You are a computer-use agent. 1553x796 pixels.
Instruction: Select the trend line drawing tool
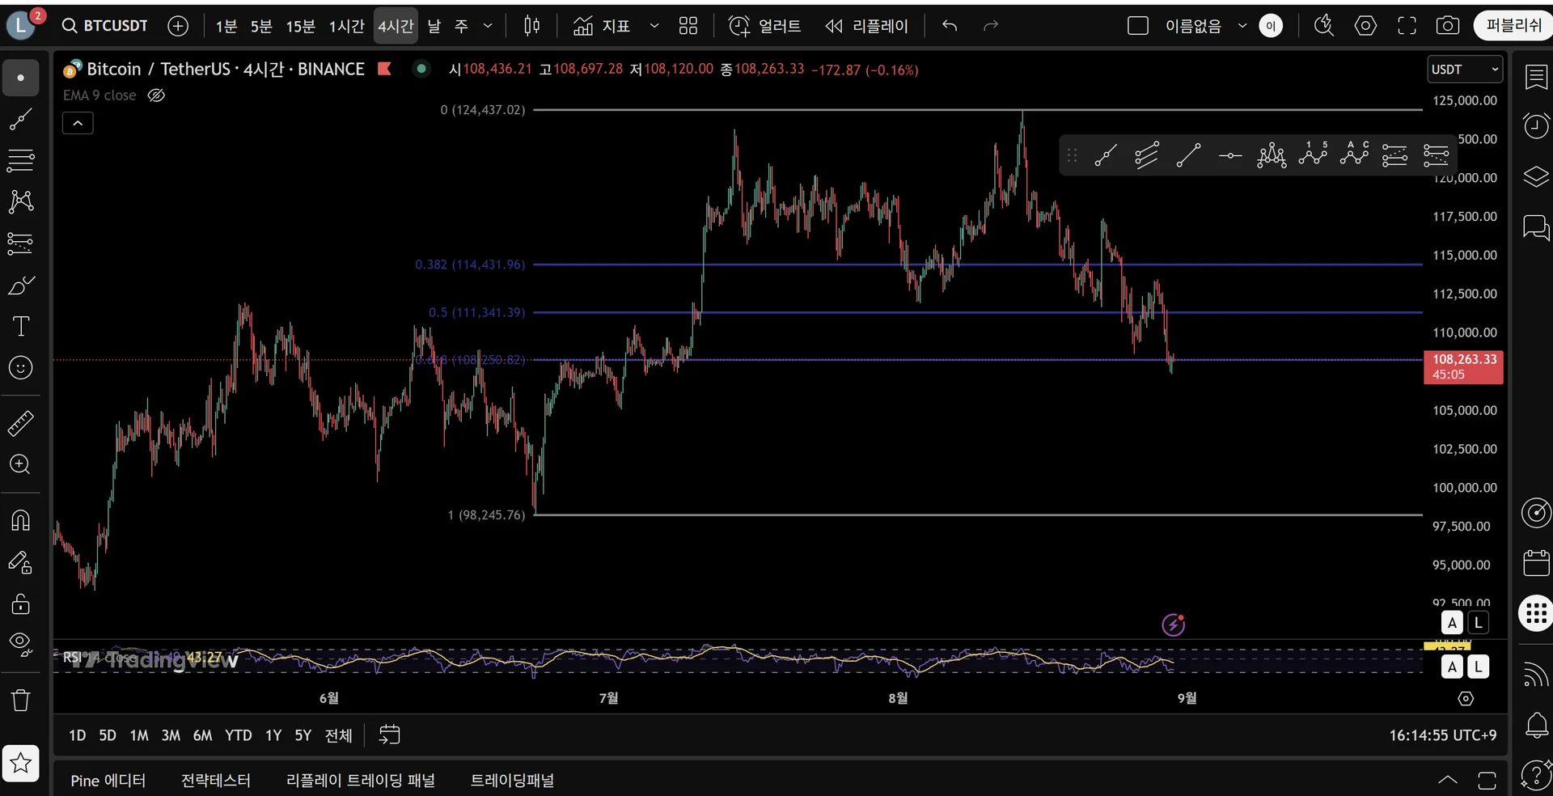[x=21, y=120]
